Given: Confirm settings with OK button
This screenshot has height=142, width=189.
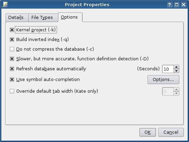Looking at the screenshot, I should tap(148, 132).
